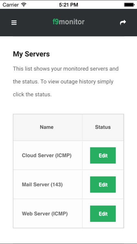This screenshot has height=244, width=137.
Task: Select the Web Server (ICMP) name
Action: point(45,214)
